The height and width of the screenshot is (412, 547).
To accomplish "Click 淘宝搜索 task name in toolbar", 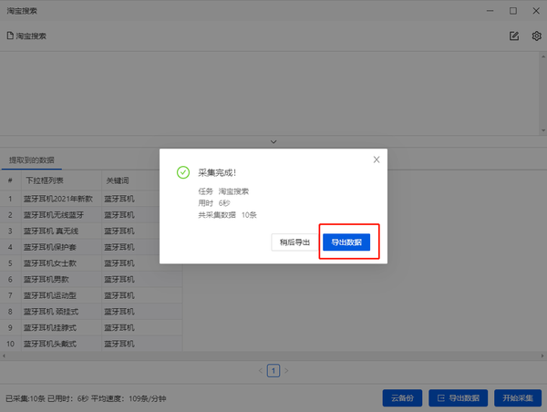I will [31, 36].
